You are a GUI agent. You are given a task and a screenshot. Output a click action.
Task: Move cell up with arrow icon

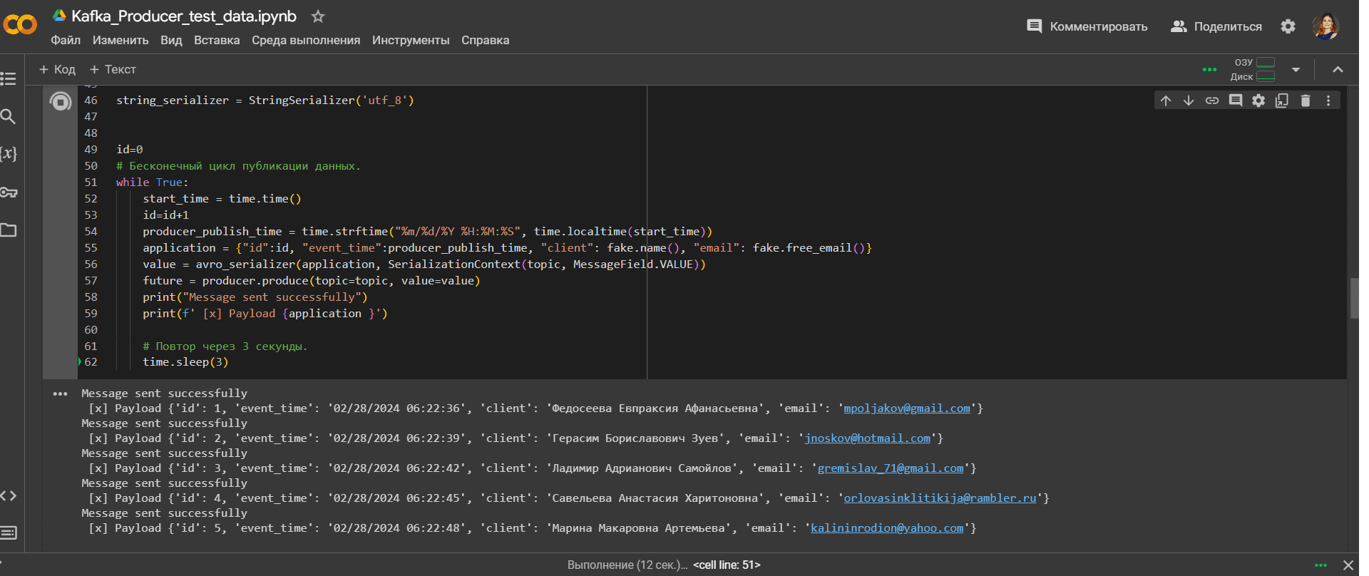tap(1166, 101)
